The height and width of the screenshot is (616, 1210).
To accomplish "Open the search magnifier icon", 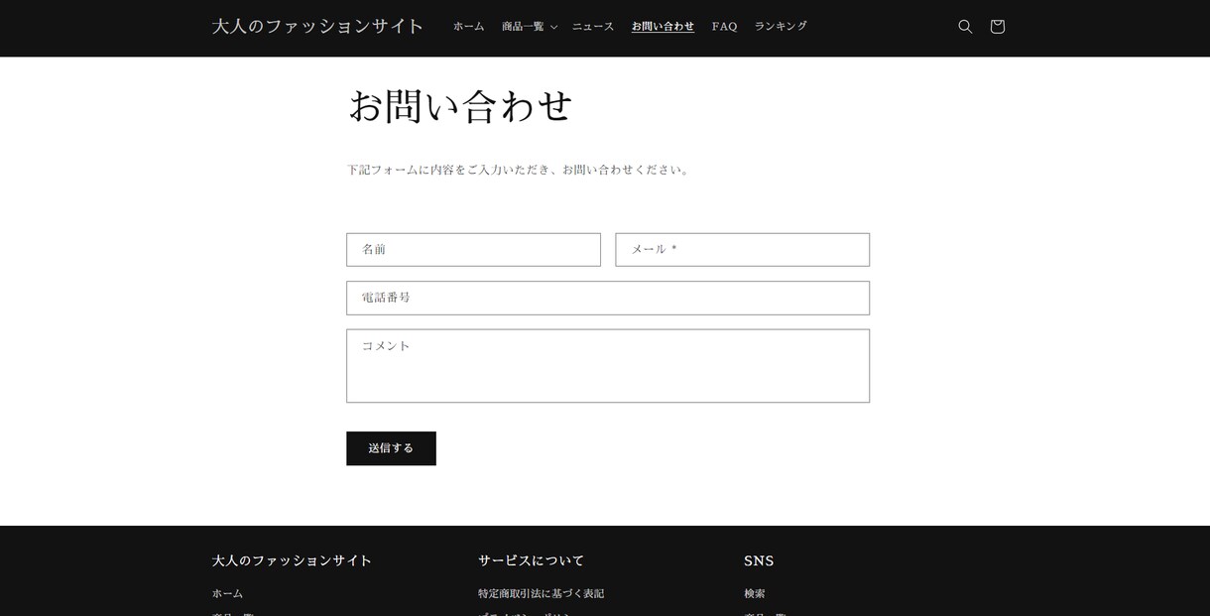I will coord(965,27).
